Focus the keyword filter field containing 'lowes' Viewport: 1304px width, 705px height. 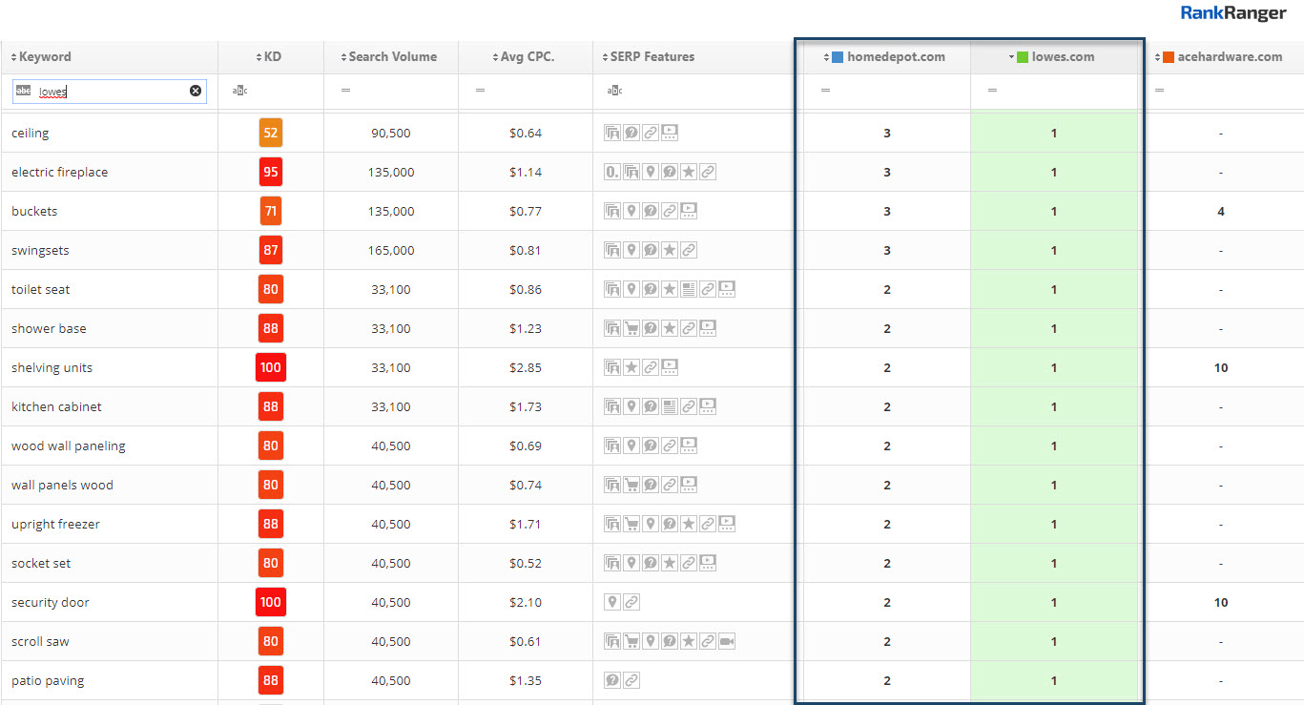[x=110, y=92]
